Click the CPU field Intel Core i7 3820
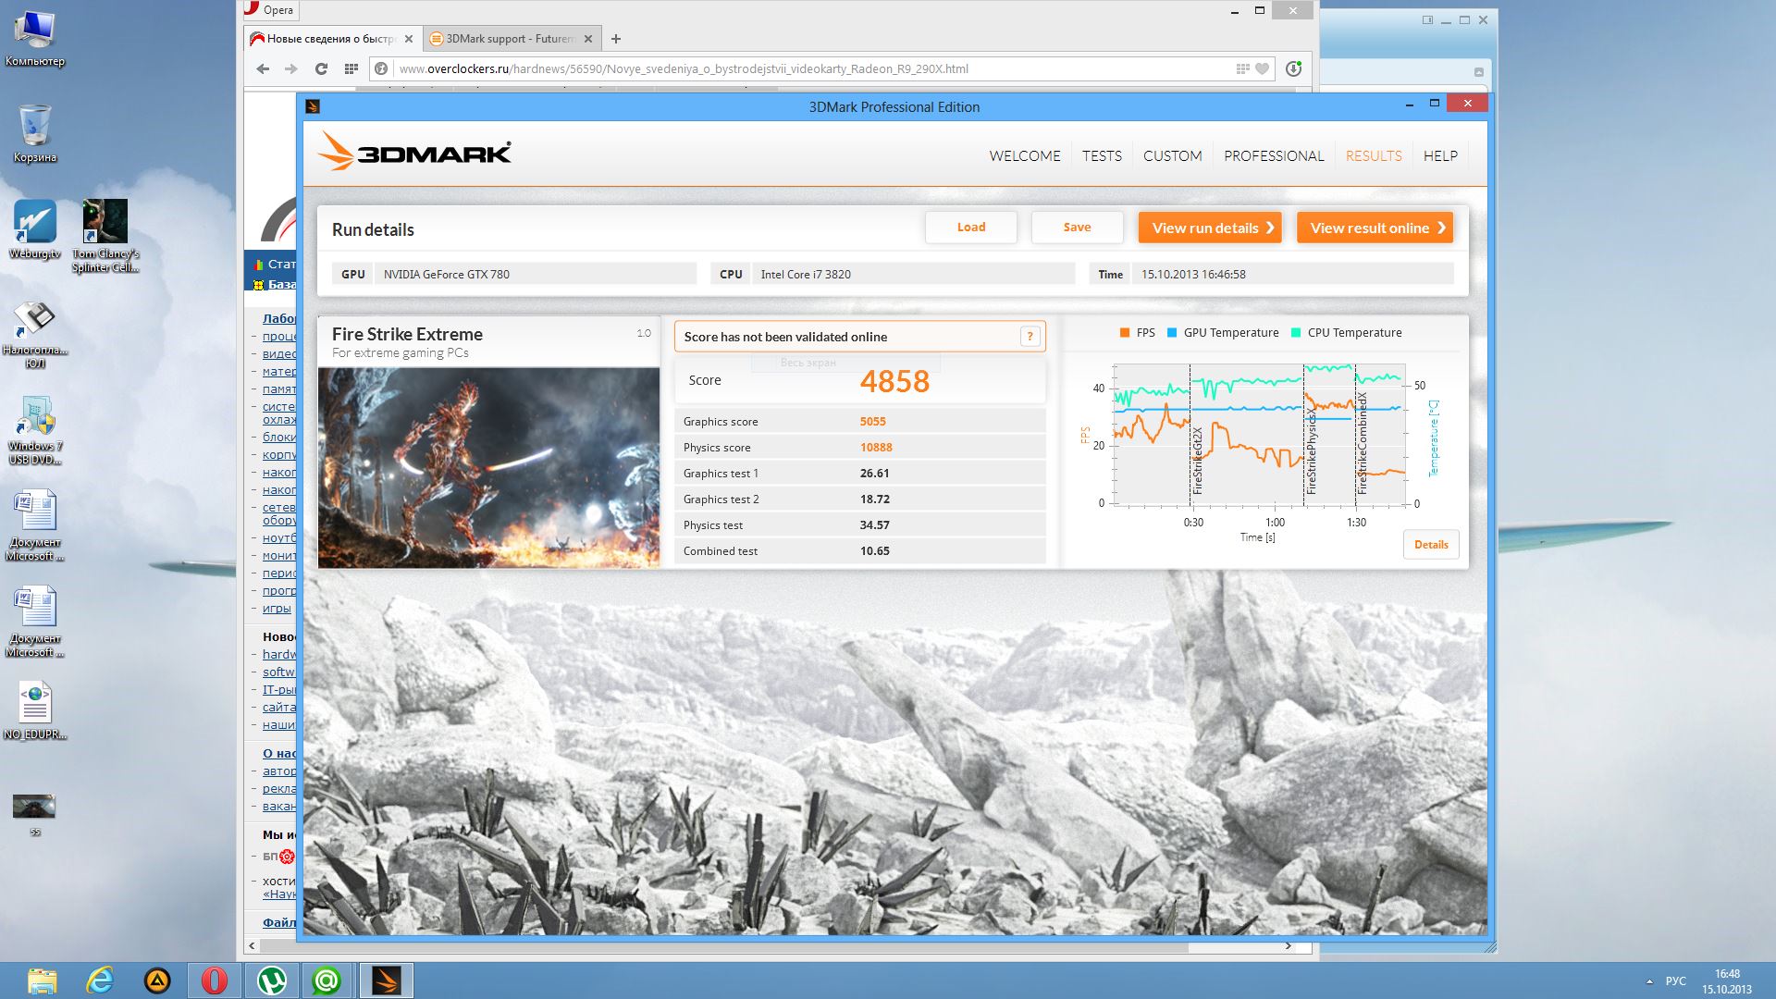The height and width of the screenshot is (999, 1776). click(x=913, y=274)
